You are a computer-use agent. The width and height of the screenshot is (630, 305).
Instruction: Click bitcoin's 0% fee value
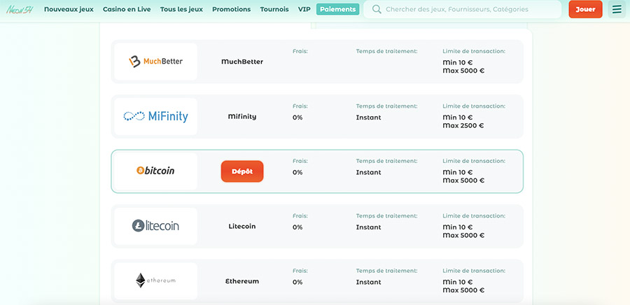click(x=297, y=173)
